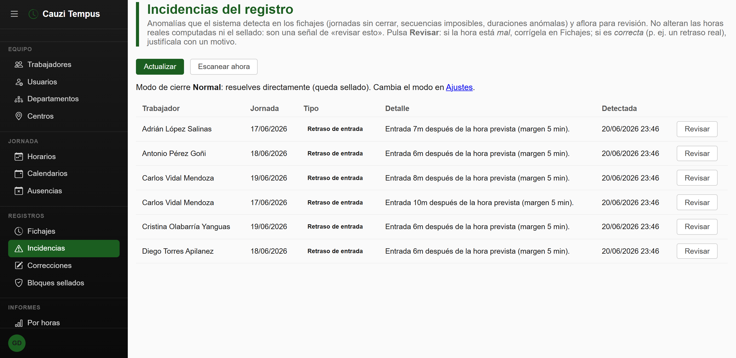Click name 'Antonio Pérez Goñi'
This screenshot has width=736, height=358.
(174, 153)
